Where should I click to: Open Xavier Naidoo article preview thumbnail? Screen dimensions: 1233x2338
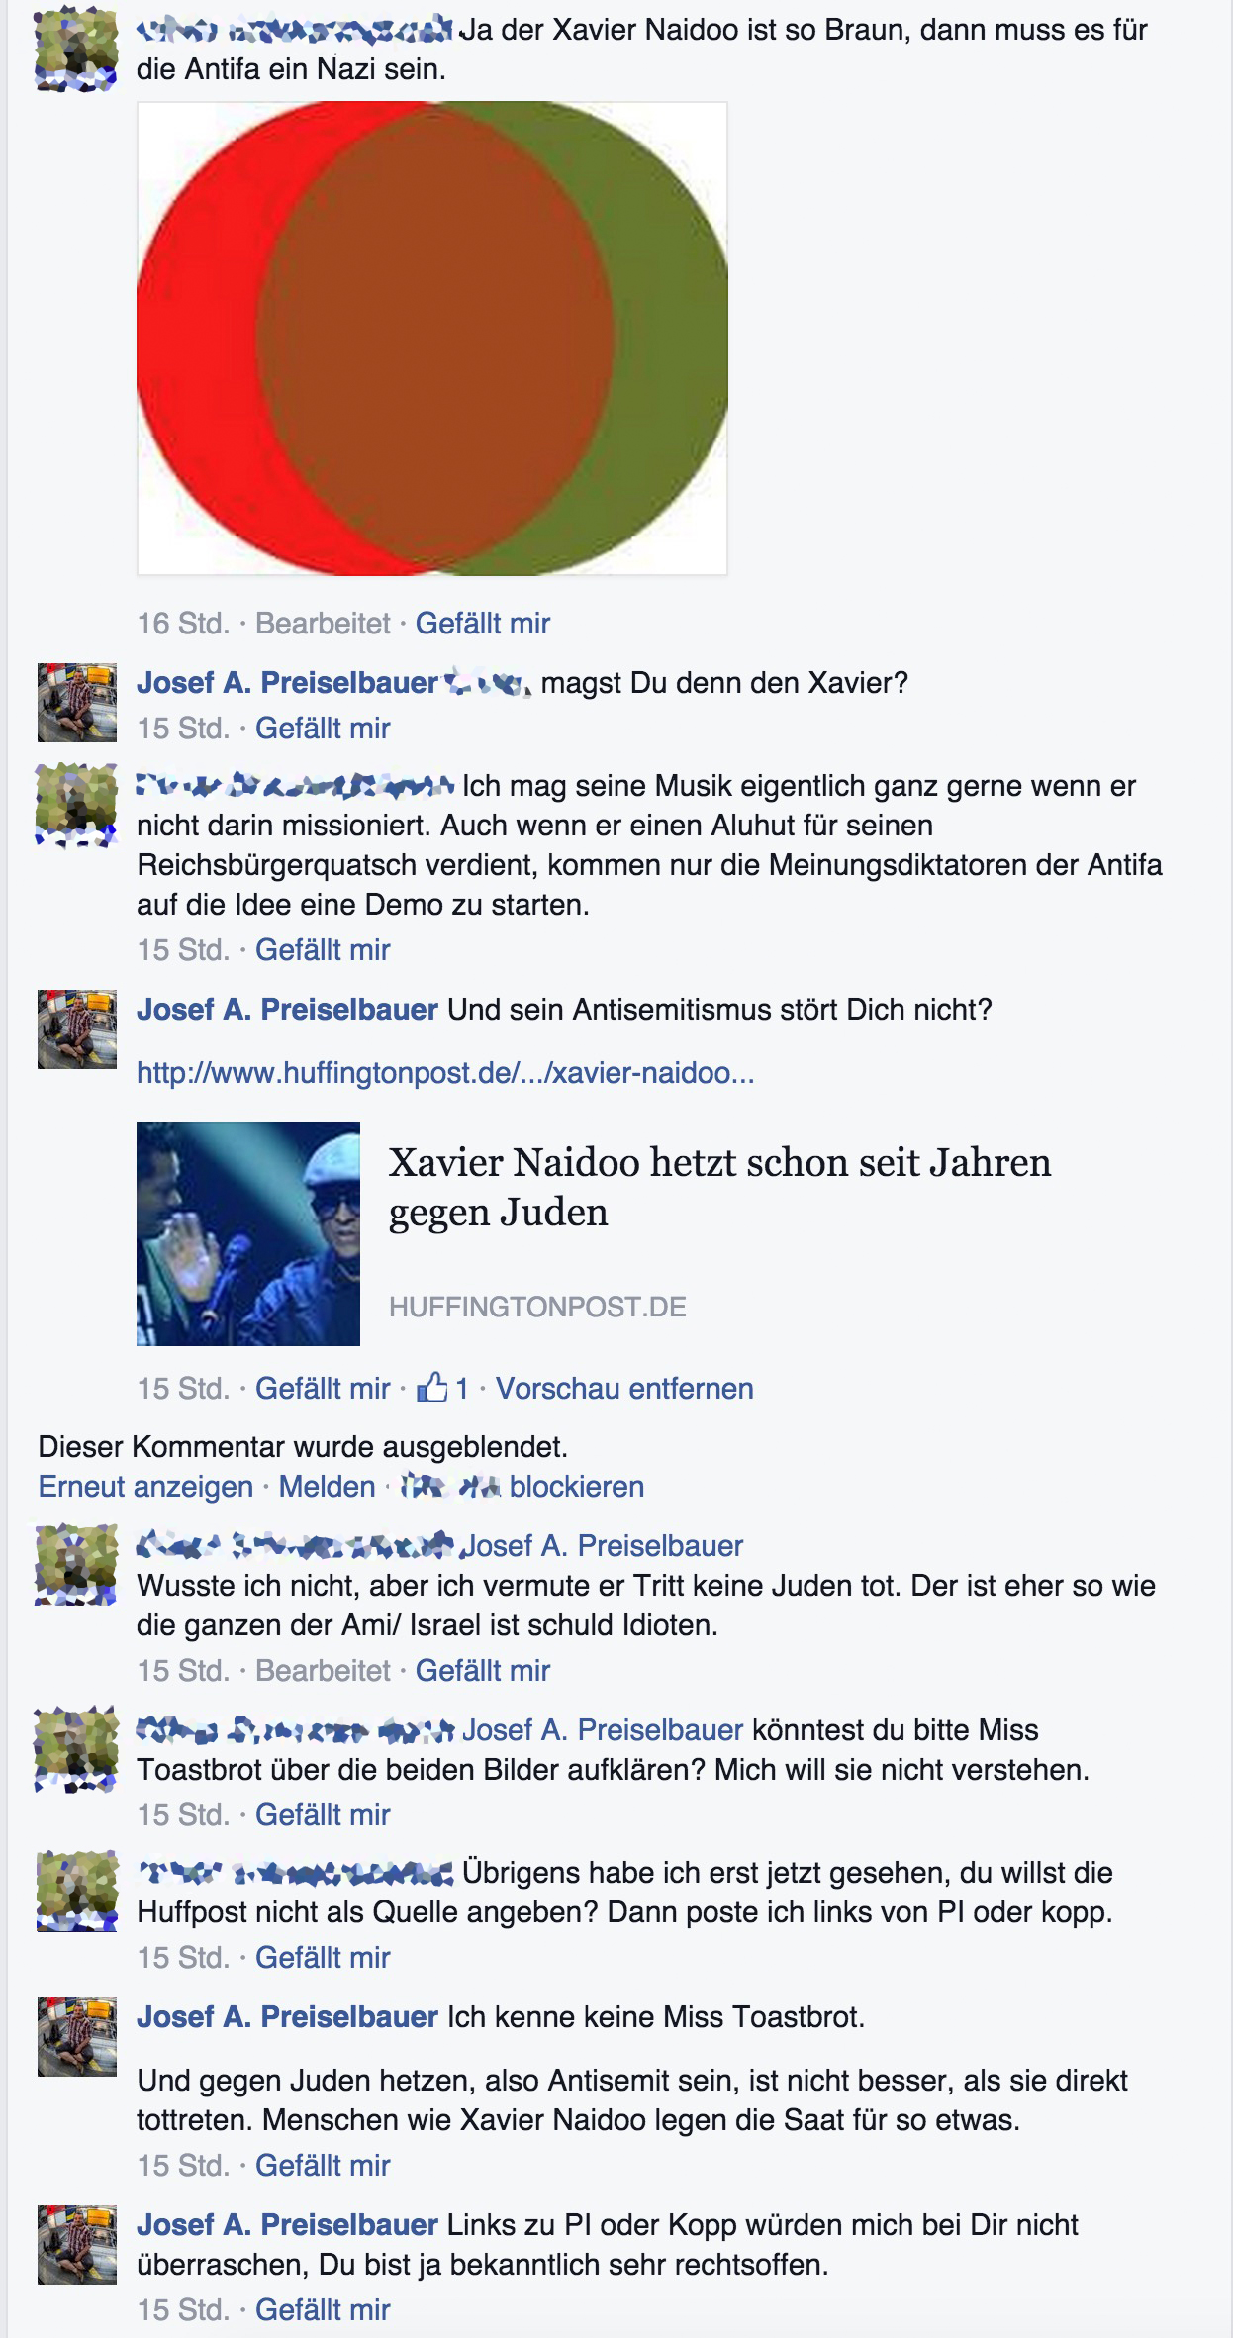pyautogui.click(x=248, y=1233)
